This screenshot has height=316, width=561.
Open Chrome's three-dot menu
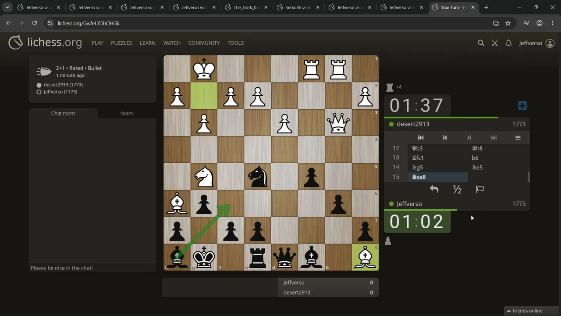point(552,23)
